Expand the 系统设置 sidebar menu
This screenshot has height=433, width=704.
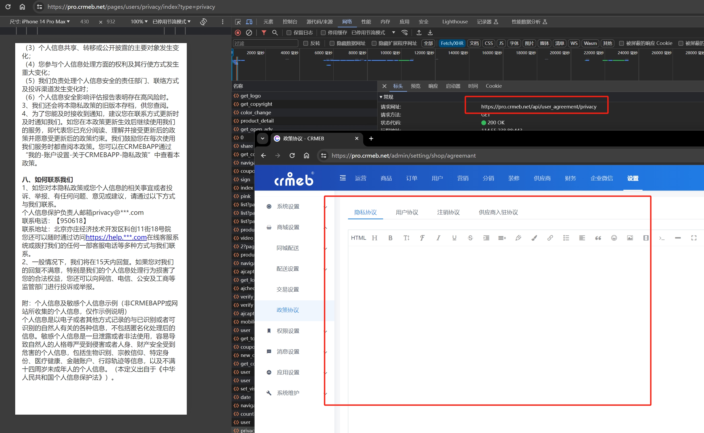coord(294,207)
